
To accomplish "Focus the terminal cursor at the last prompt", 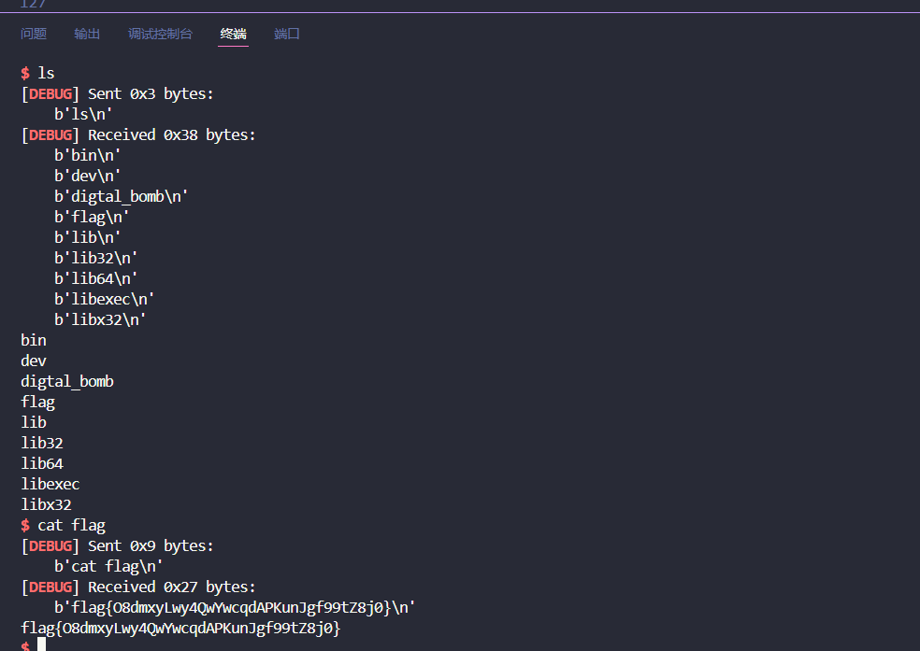I will 41,644.
